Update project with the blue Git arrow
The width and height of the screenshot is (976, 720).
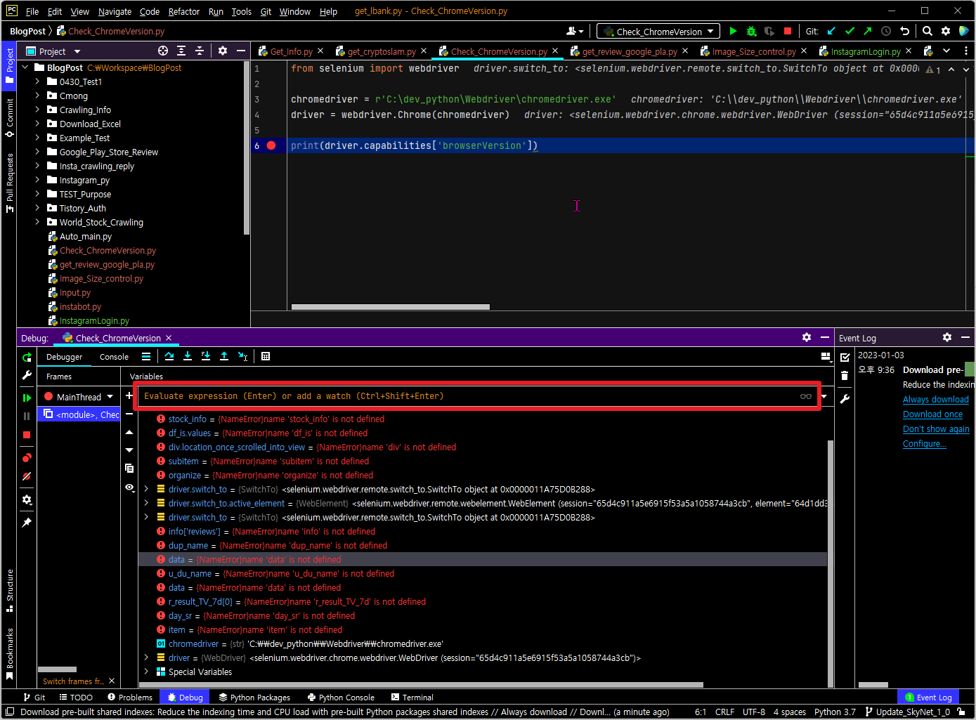tap(831, 31)
